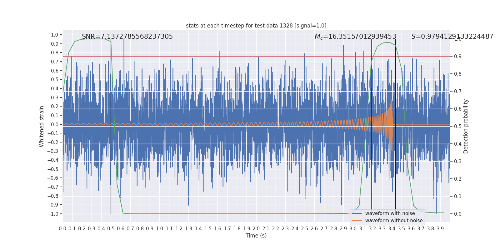Select the tick label 2.2 on the Time axis
This screenshot has height=250, width=500.
pyautogui.click(x=276, y=229)
